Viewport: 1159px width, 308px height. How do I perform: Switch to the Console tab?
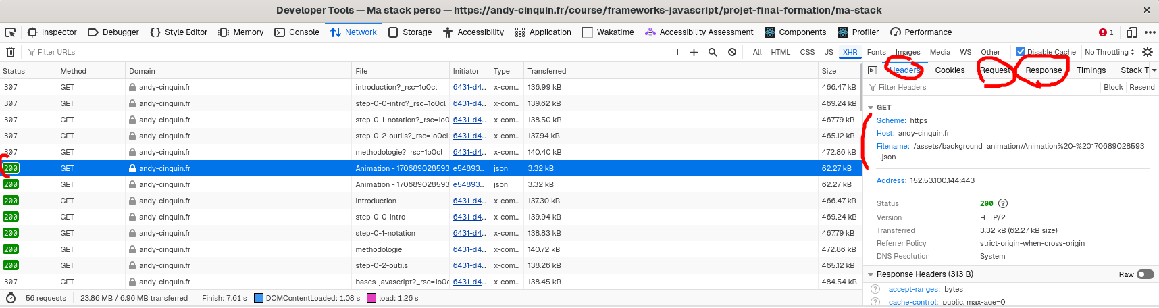297,32
